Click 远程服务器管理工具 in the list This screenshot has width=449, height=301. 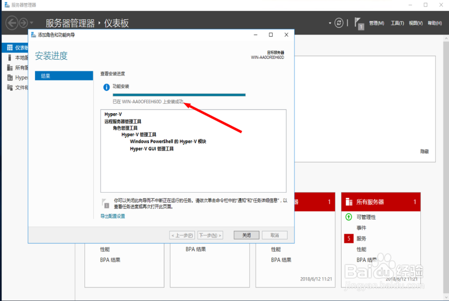(x=123, y=121)
